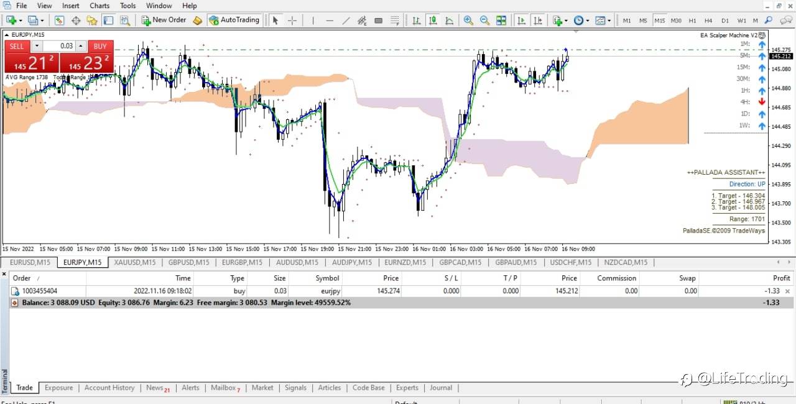Screen dimensions: 796x404
Task: Open the Account History terminal tab
Action: tap(109, 388)
